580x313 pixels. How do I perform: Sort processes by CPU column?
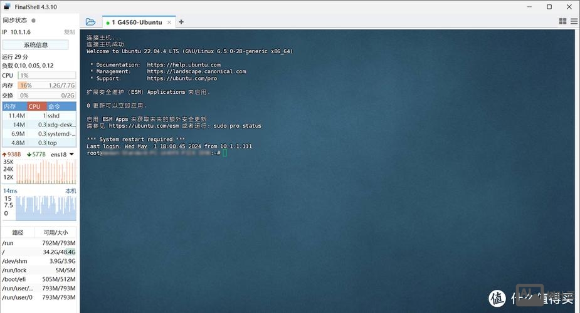tap(37, 106)
